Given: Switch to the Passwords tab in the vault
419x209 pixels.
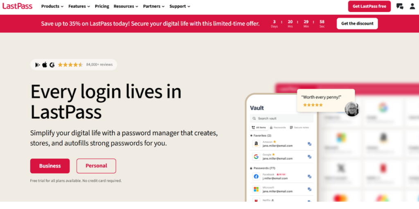Looking at the screenshot, I should (278, 127).
